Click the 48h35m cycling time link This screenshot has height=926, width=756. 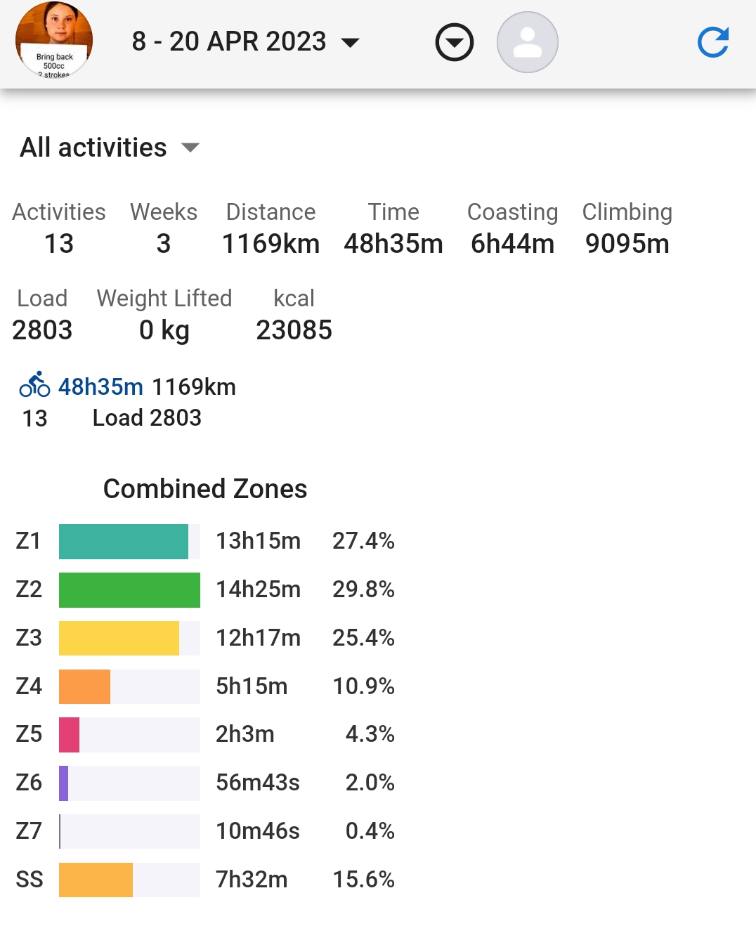100,386
